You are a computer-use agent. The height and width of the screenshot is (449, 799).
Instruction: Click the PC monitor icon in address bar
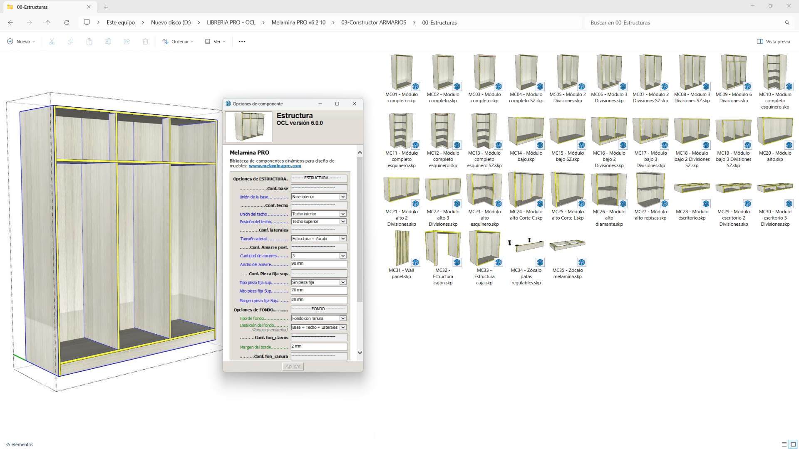point(87,22)
